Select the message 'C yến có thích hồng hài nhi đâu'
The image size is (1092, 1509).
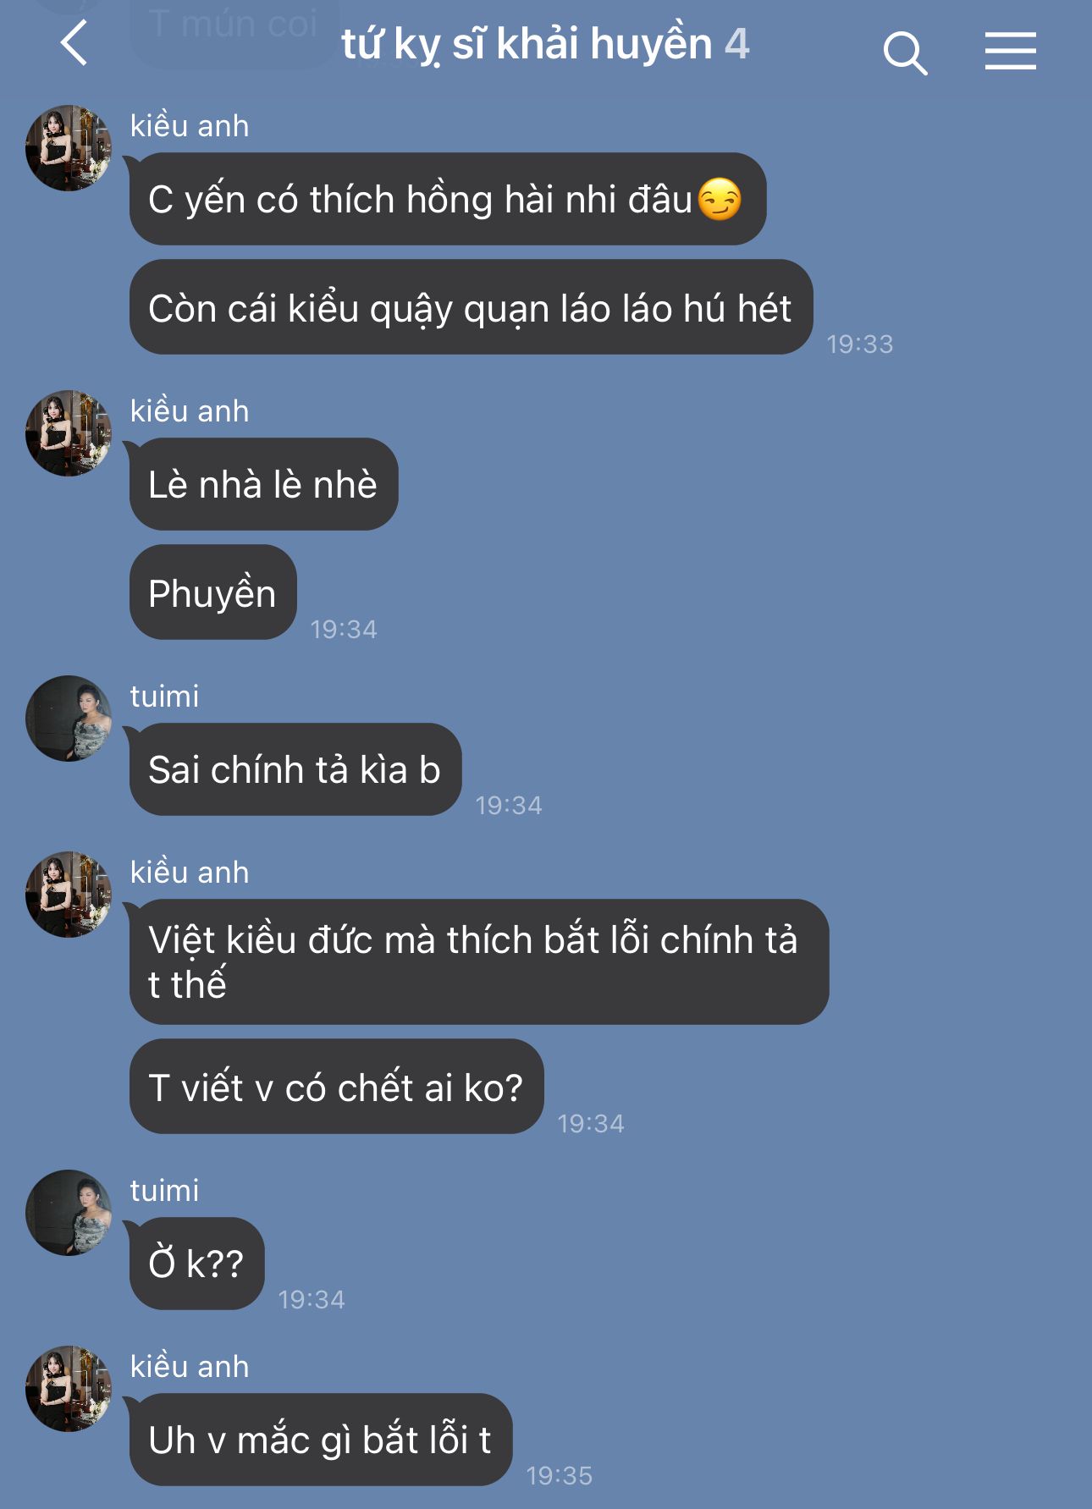tap(448, 199)
